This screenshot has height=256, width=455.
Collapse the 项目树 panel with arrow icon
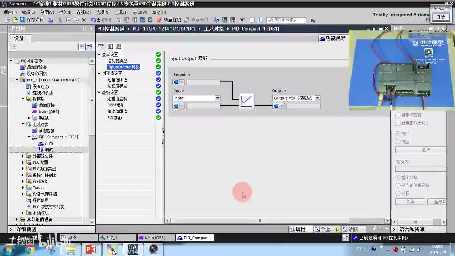92,29
